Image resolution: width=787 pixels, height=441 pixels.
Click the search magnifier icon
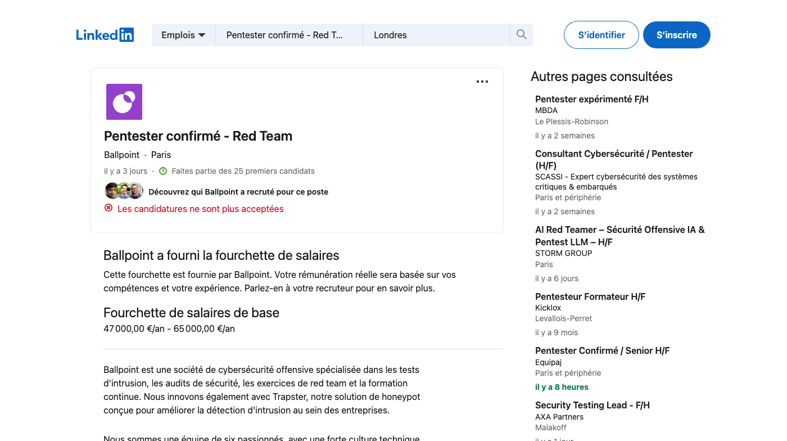(x=522, y=35)
